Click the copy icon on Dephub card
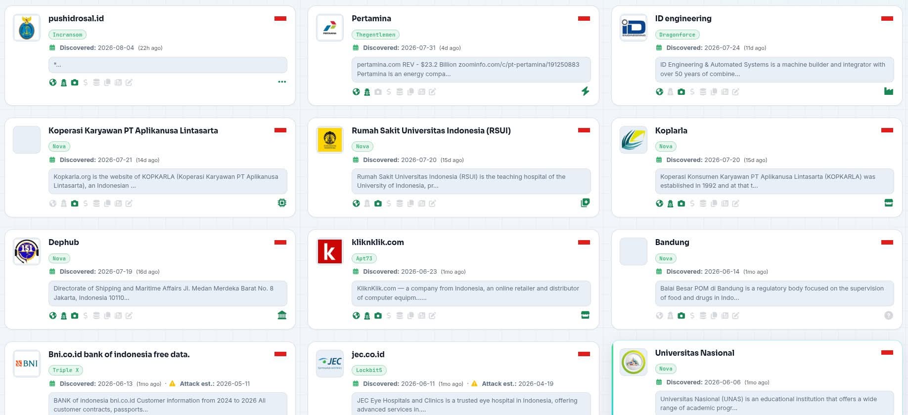This screenshot has height=415, width=908. point(107,316)
